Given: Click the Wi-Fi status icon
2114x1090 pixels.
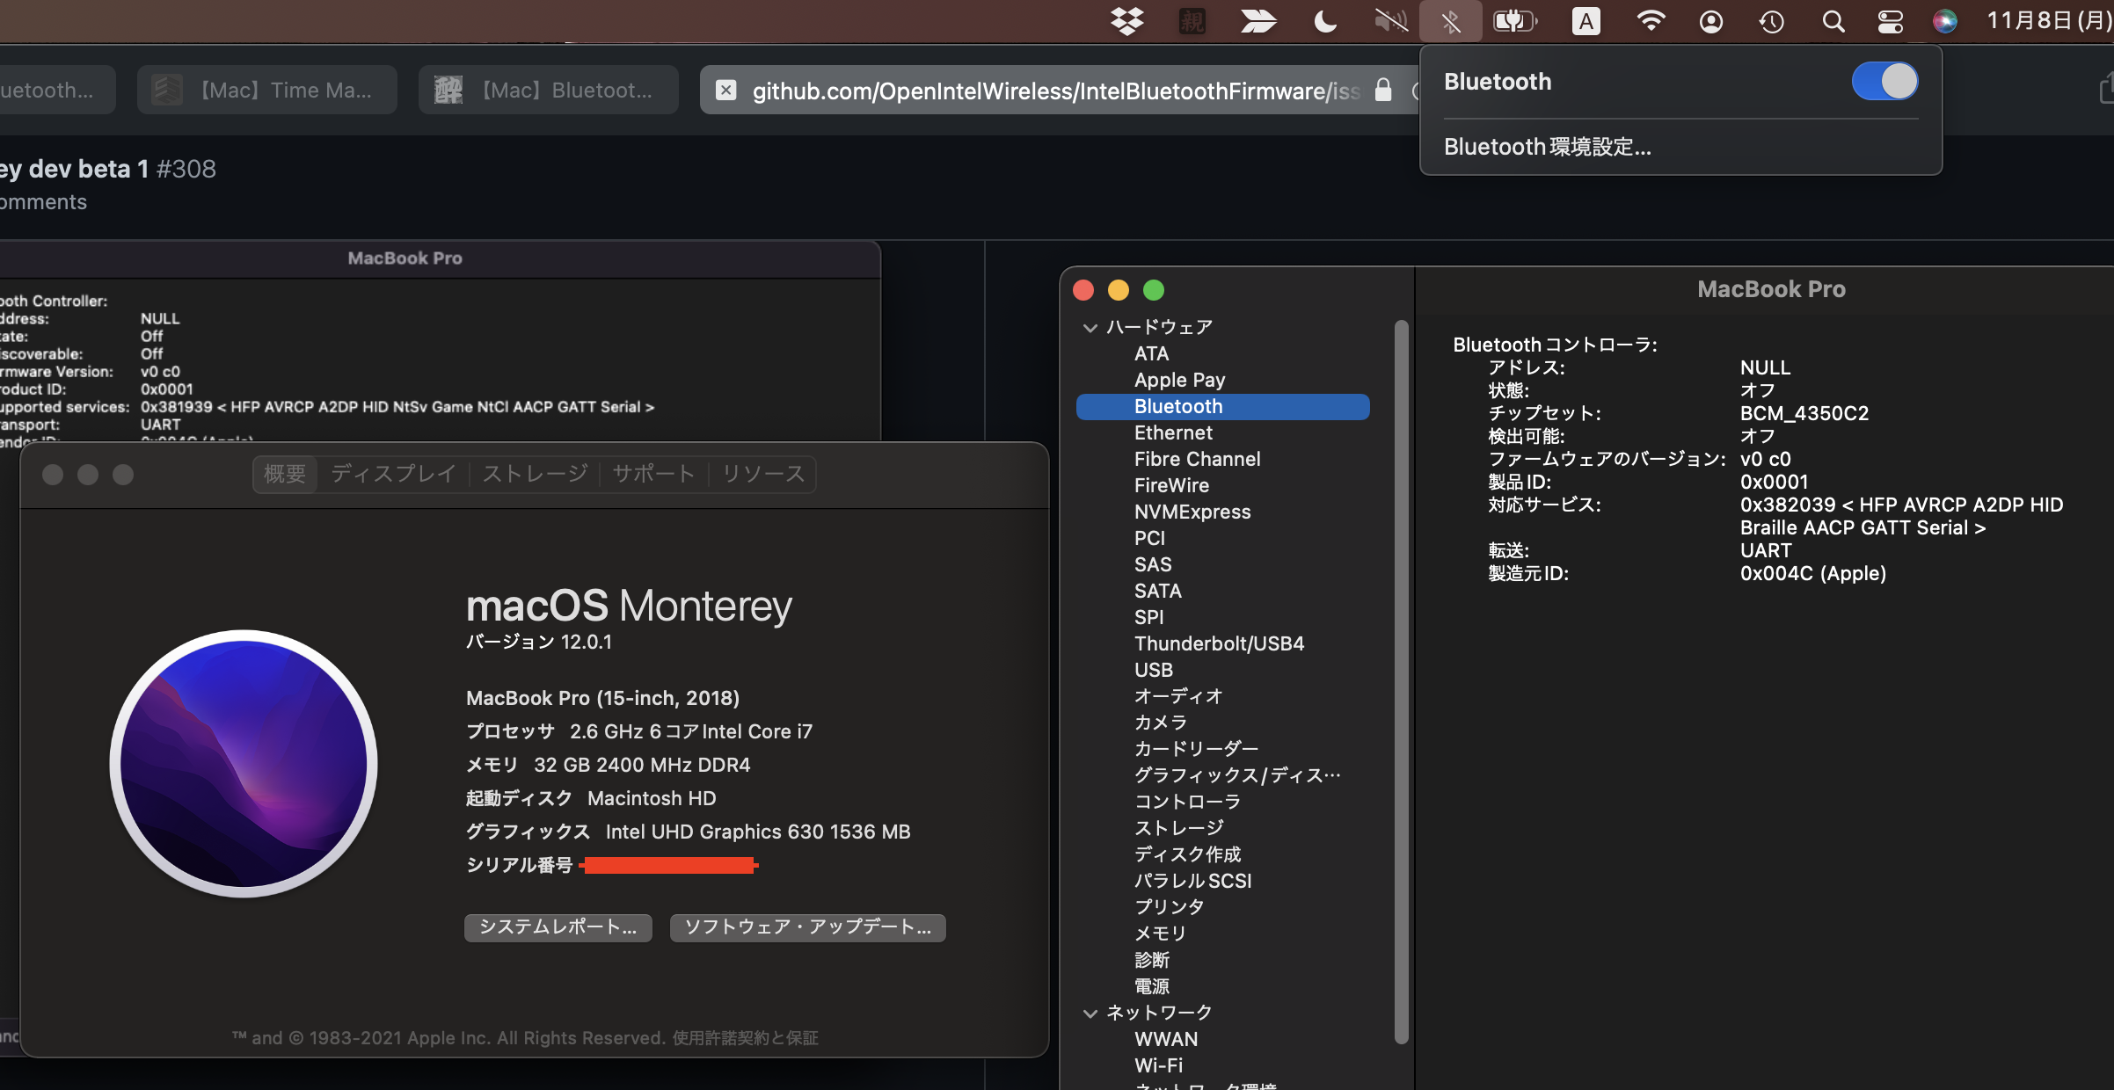Looking at the screenshot, I should point(1651,21).
